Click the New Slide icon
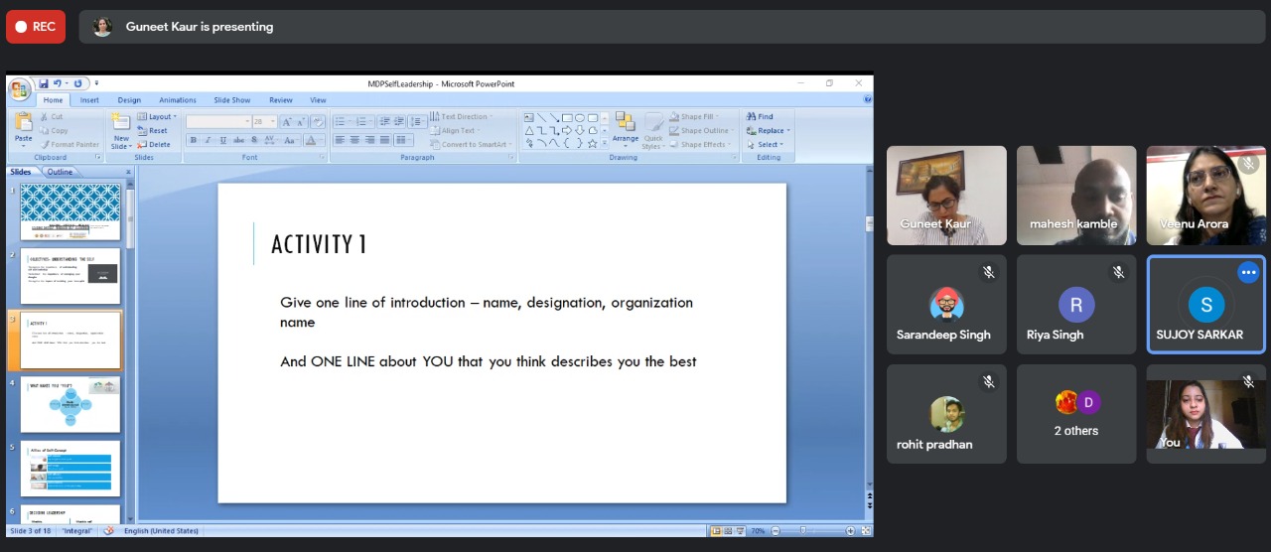 pyautogui.click(x=121, y=125)
